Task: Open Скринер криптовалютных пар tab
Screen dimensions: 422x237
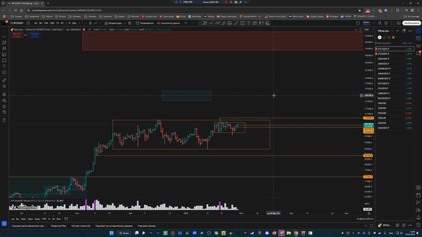Action: point(28,226)
